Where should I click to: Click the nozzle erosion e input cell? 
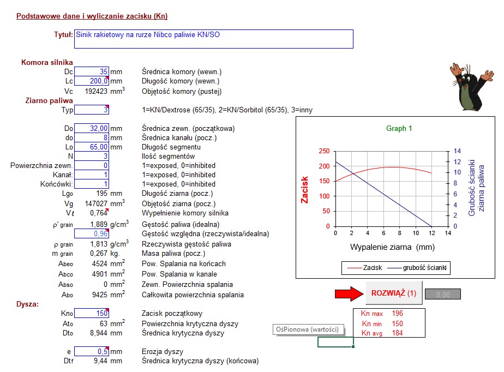coord(92,351)
